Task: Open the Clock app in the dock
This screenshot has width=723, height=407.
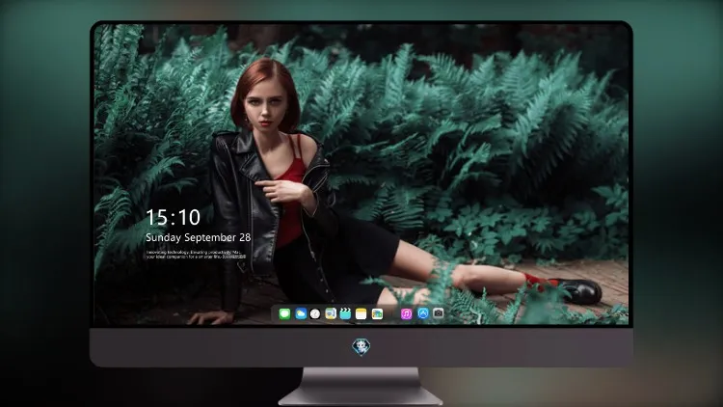Action: pyautogui.click(x=315, y=313)
